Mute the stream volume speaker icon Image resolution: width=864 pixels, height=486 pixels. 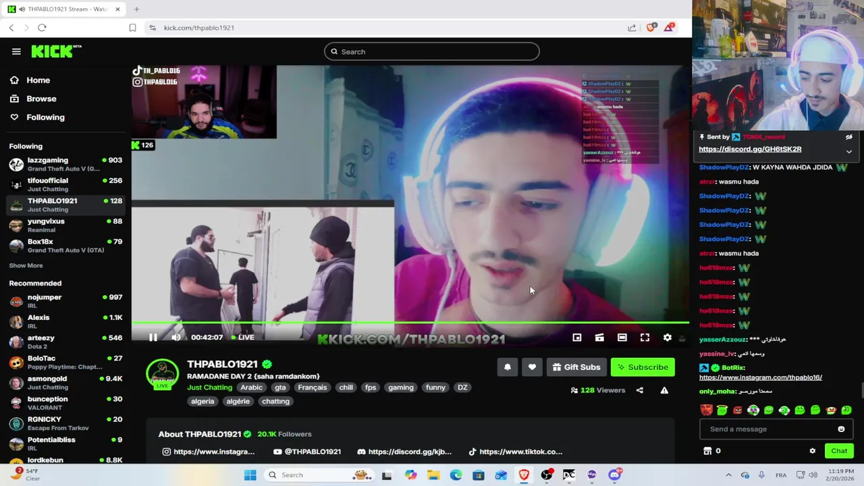(176, 337)
